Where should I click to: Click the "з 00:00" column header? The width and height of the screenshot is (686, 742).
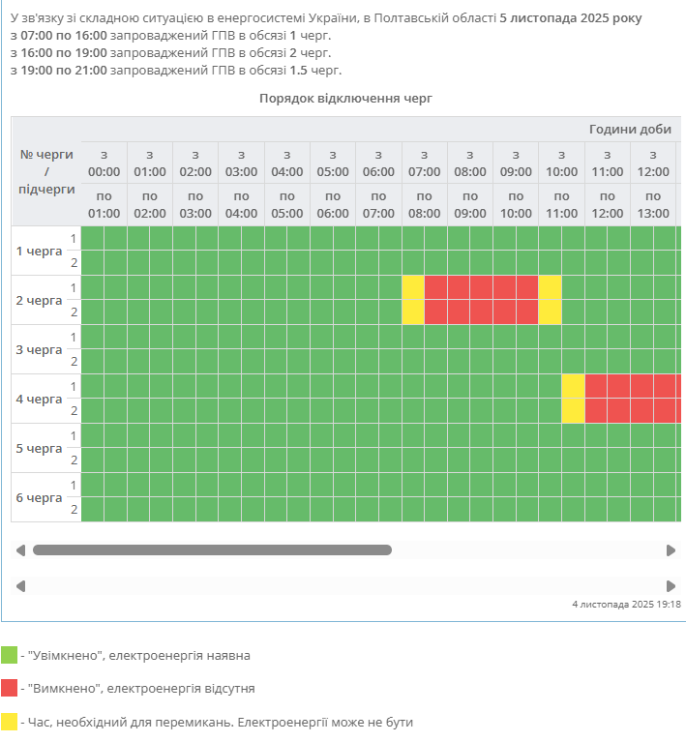[104, 163]
